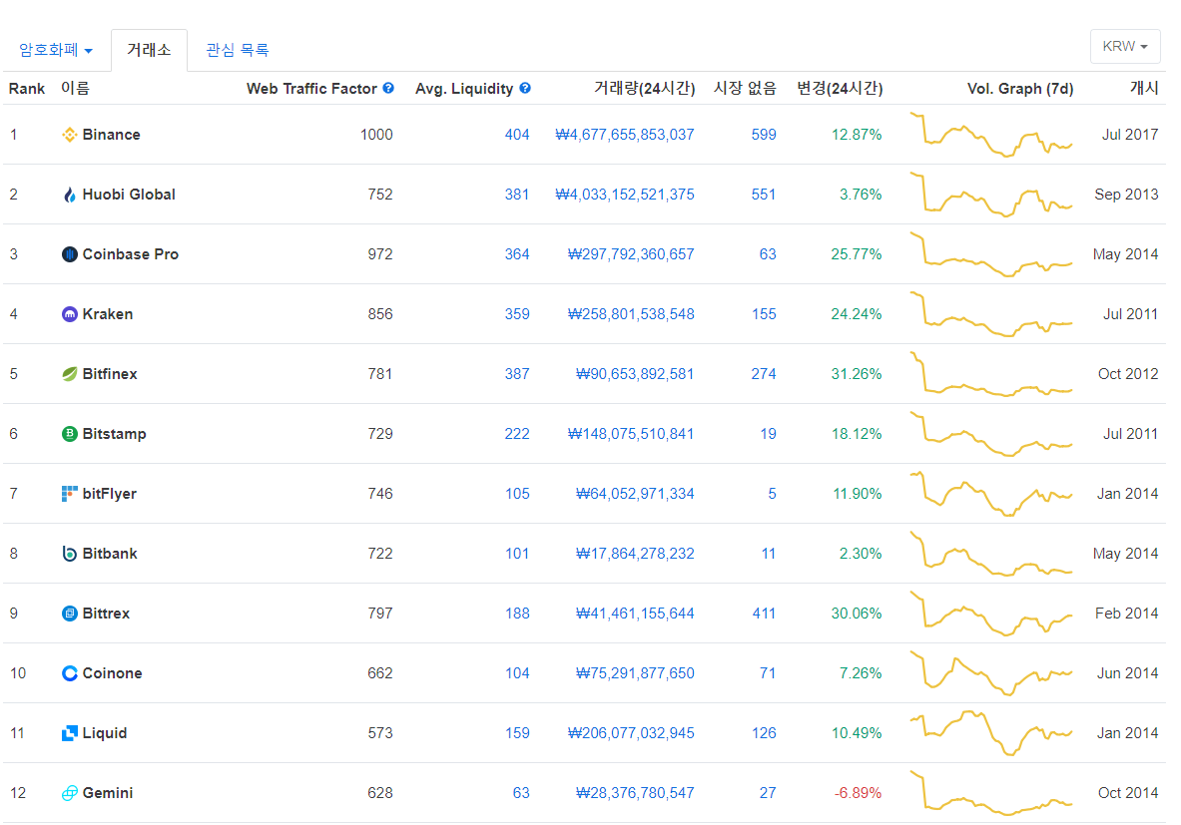Sort by the Rank column header
The width and height of the screenshot is (1181, 825).
coord(27,88)
